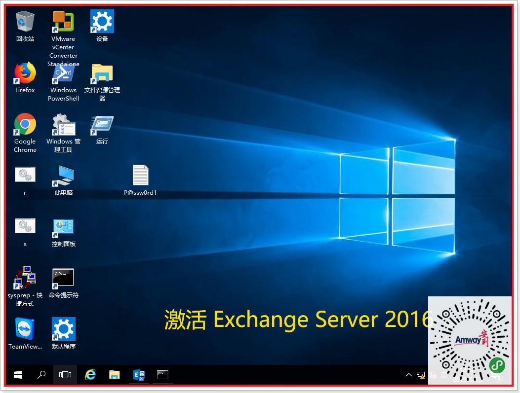520x393 pixels.
Task: Launch Internet Explorer from the taskbar
Action: [90, 375]
